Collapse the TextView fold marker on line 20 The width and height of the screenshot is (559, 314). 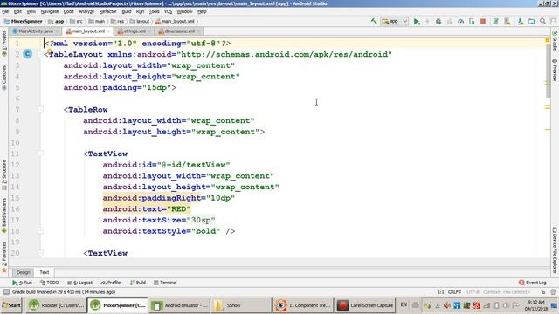(x=40, y=253)
